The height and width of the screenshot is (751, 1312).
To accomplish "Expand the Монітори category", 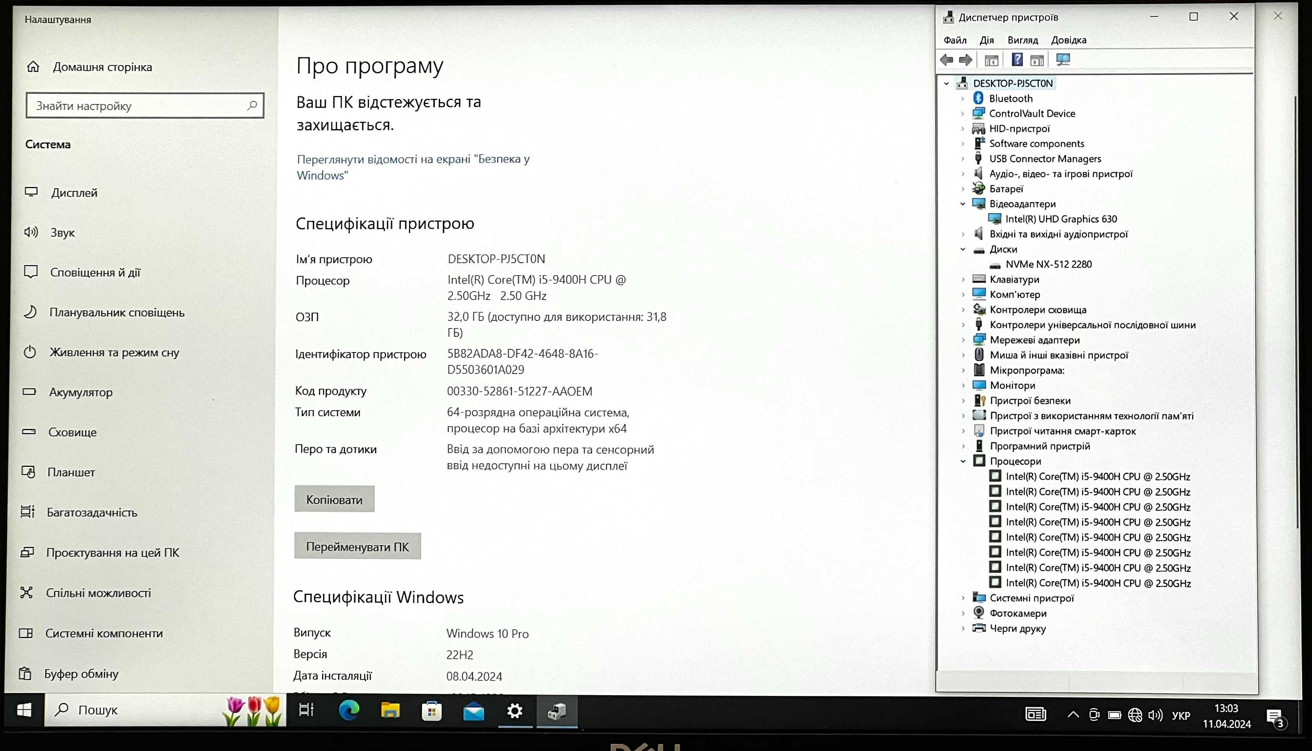I will [x=963, y=386].
